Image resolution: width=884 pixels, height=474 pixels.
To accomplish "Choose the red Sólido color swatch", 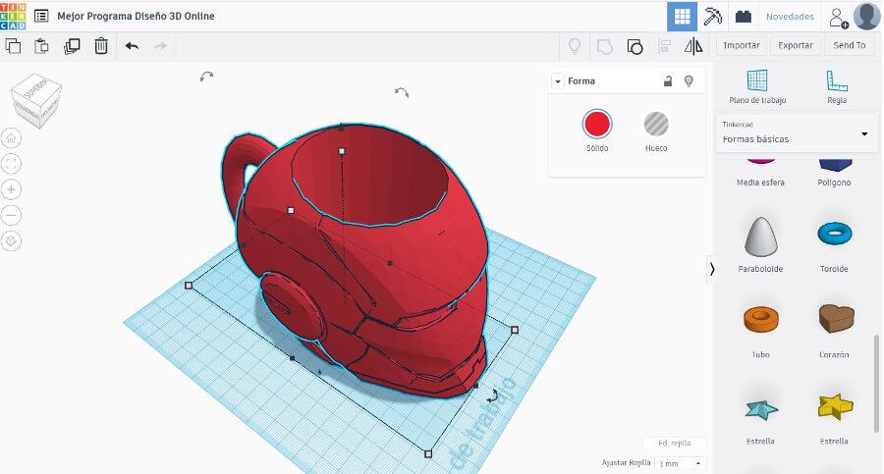I will click(x=597, y=124).
